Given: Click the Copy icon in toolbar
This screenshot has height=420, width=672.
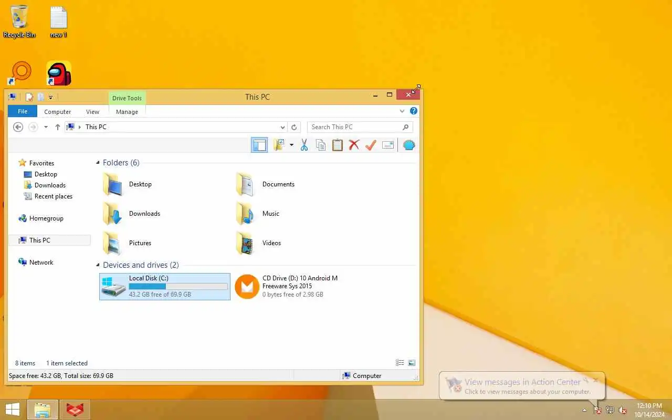Looking at the screenshot, I should point(320,145).
